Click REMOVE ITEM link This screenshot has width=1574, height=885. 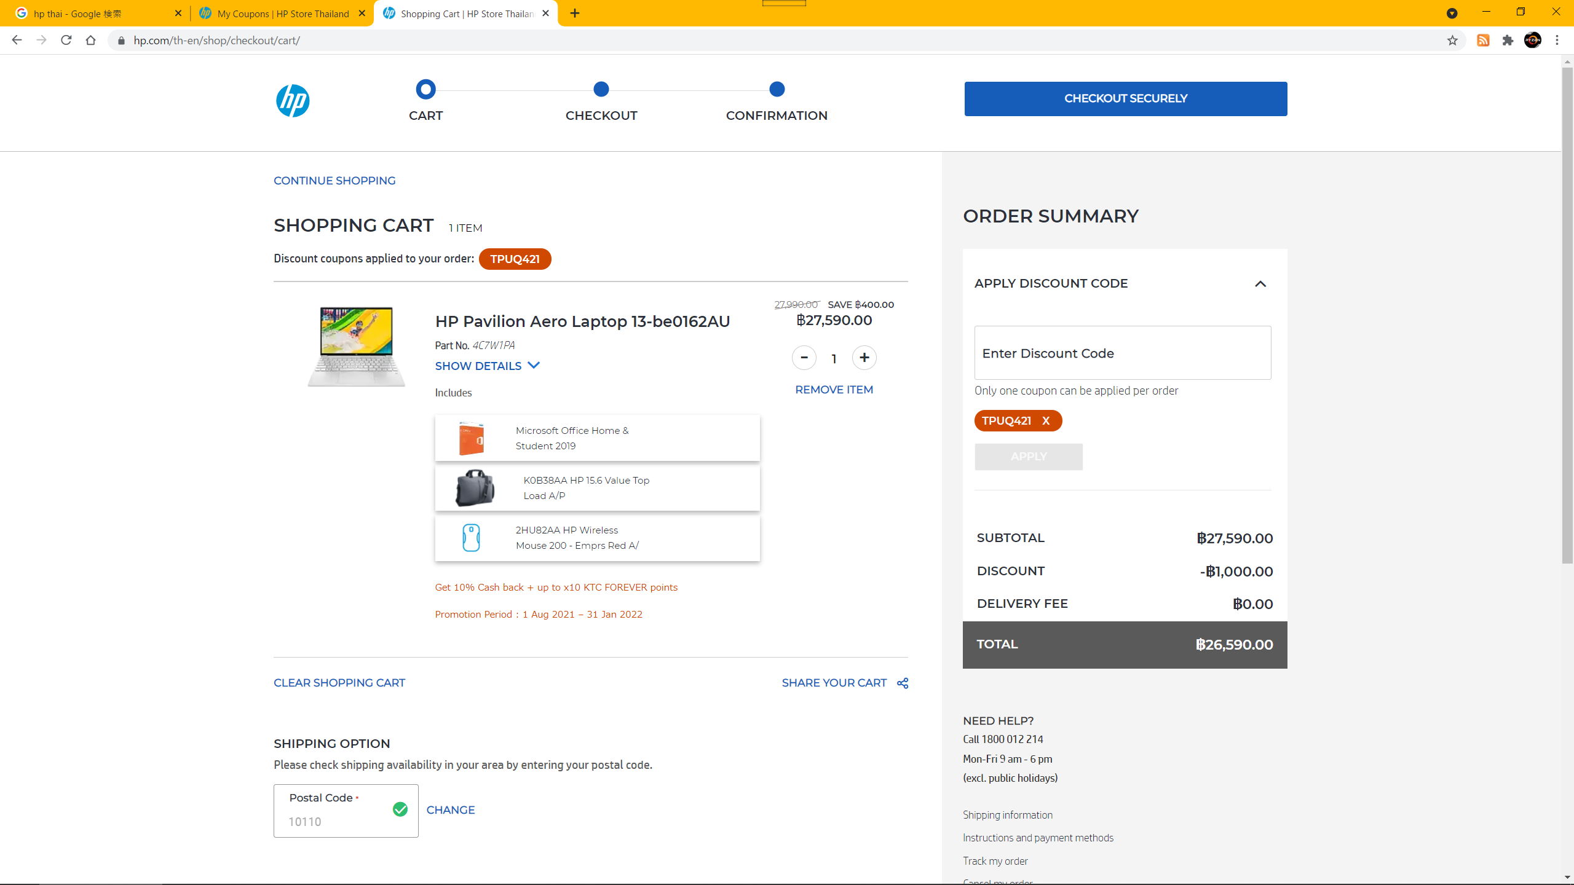(834, 390)
